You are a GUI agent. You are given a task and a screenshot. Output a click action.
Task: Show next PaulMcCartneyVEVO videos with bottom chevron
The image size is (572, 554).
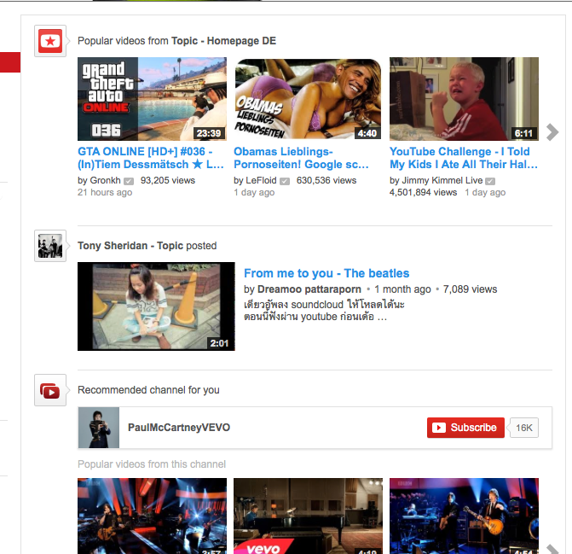point(552,549)
